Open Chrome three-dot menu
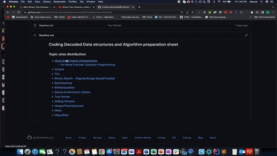The width and height of the screenshot is (277, 156). (273, 12)
